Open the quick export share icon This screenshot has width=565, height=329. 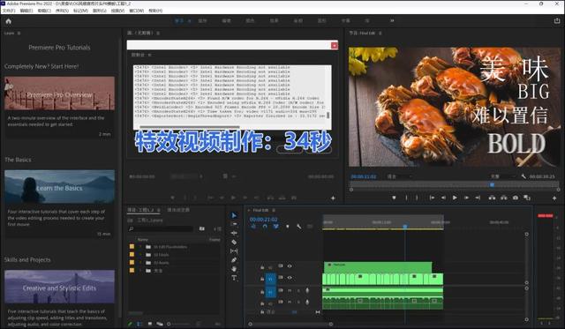click(557, 21)
